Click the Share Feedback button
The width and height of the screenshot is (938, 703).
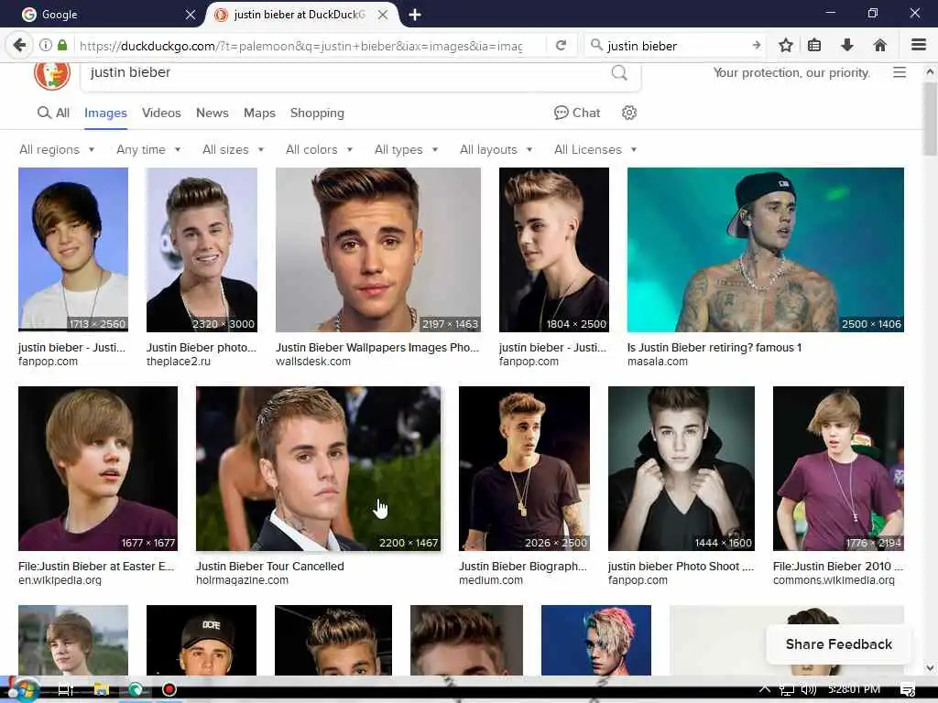click(839, 644)
